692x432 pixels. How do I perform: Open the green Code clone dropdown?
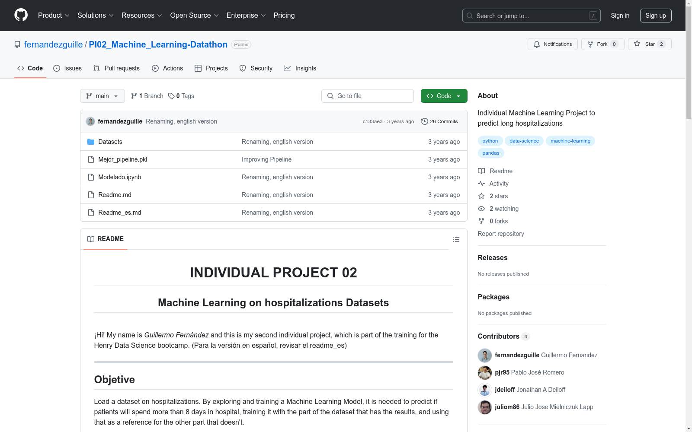click(444, 96)
